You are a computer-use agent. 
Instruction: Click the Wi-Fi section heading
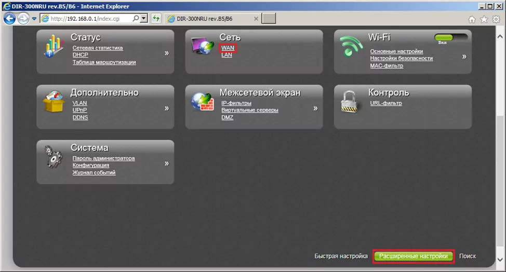click(379, 37)
